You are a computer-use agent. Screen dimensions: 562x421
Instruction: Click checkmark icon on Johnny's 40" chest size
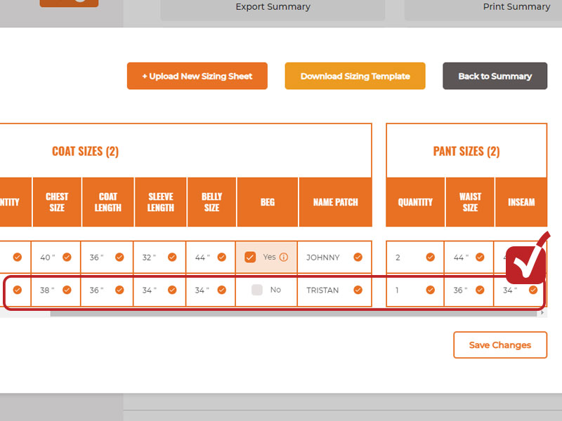click(67, 258)
